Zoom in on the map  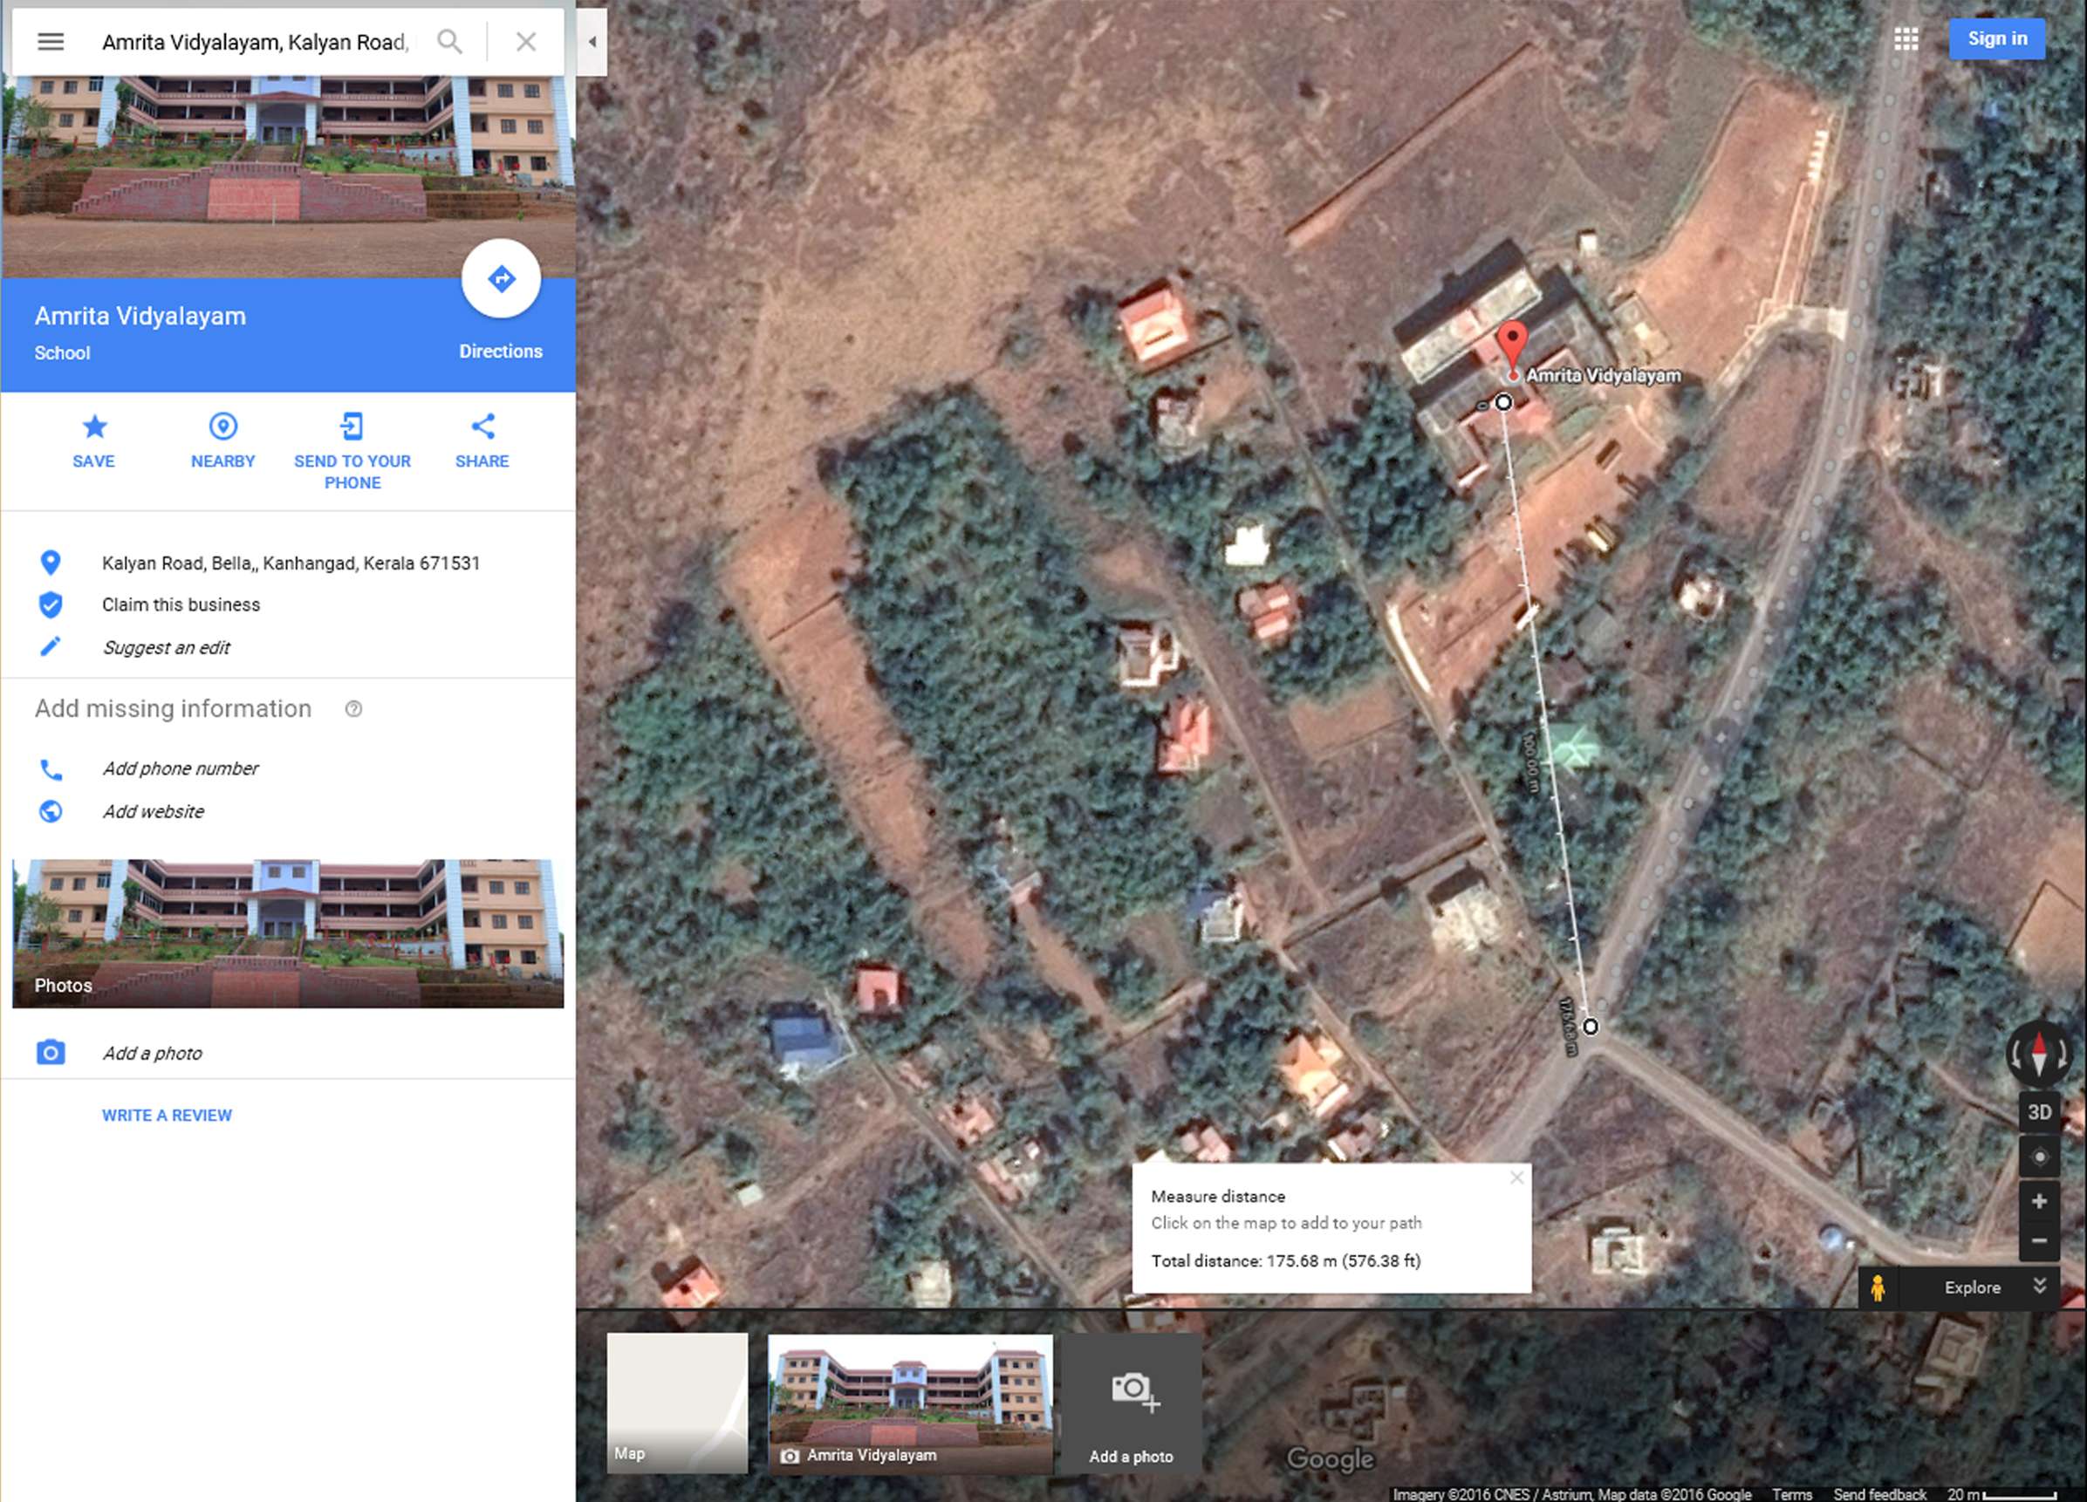tap(2039, 1201)
